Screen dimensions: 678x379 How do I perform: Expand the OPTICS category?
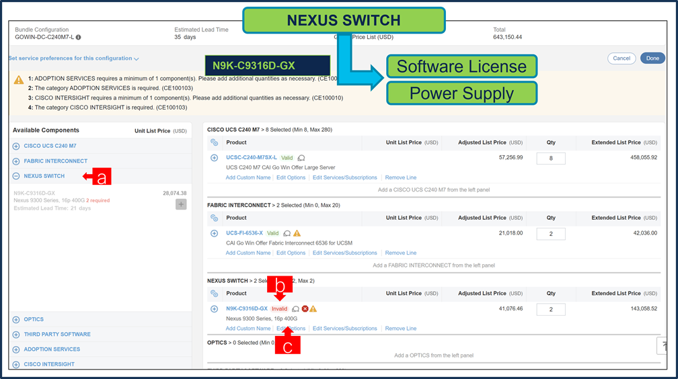coord(16,319)
